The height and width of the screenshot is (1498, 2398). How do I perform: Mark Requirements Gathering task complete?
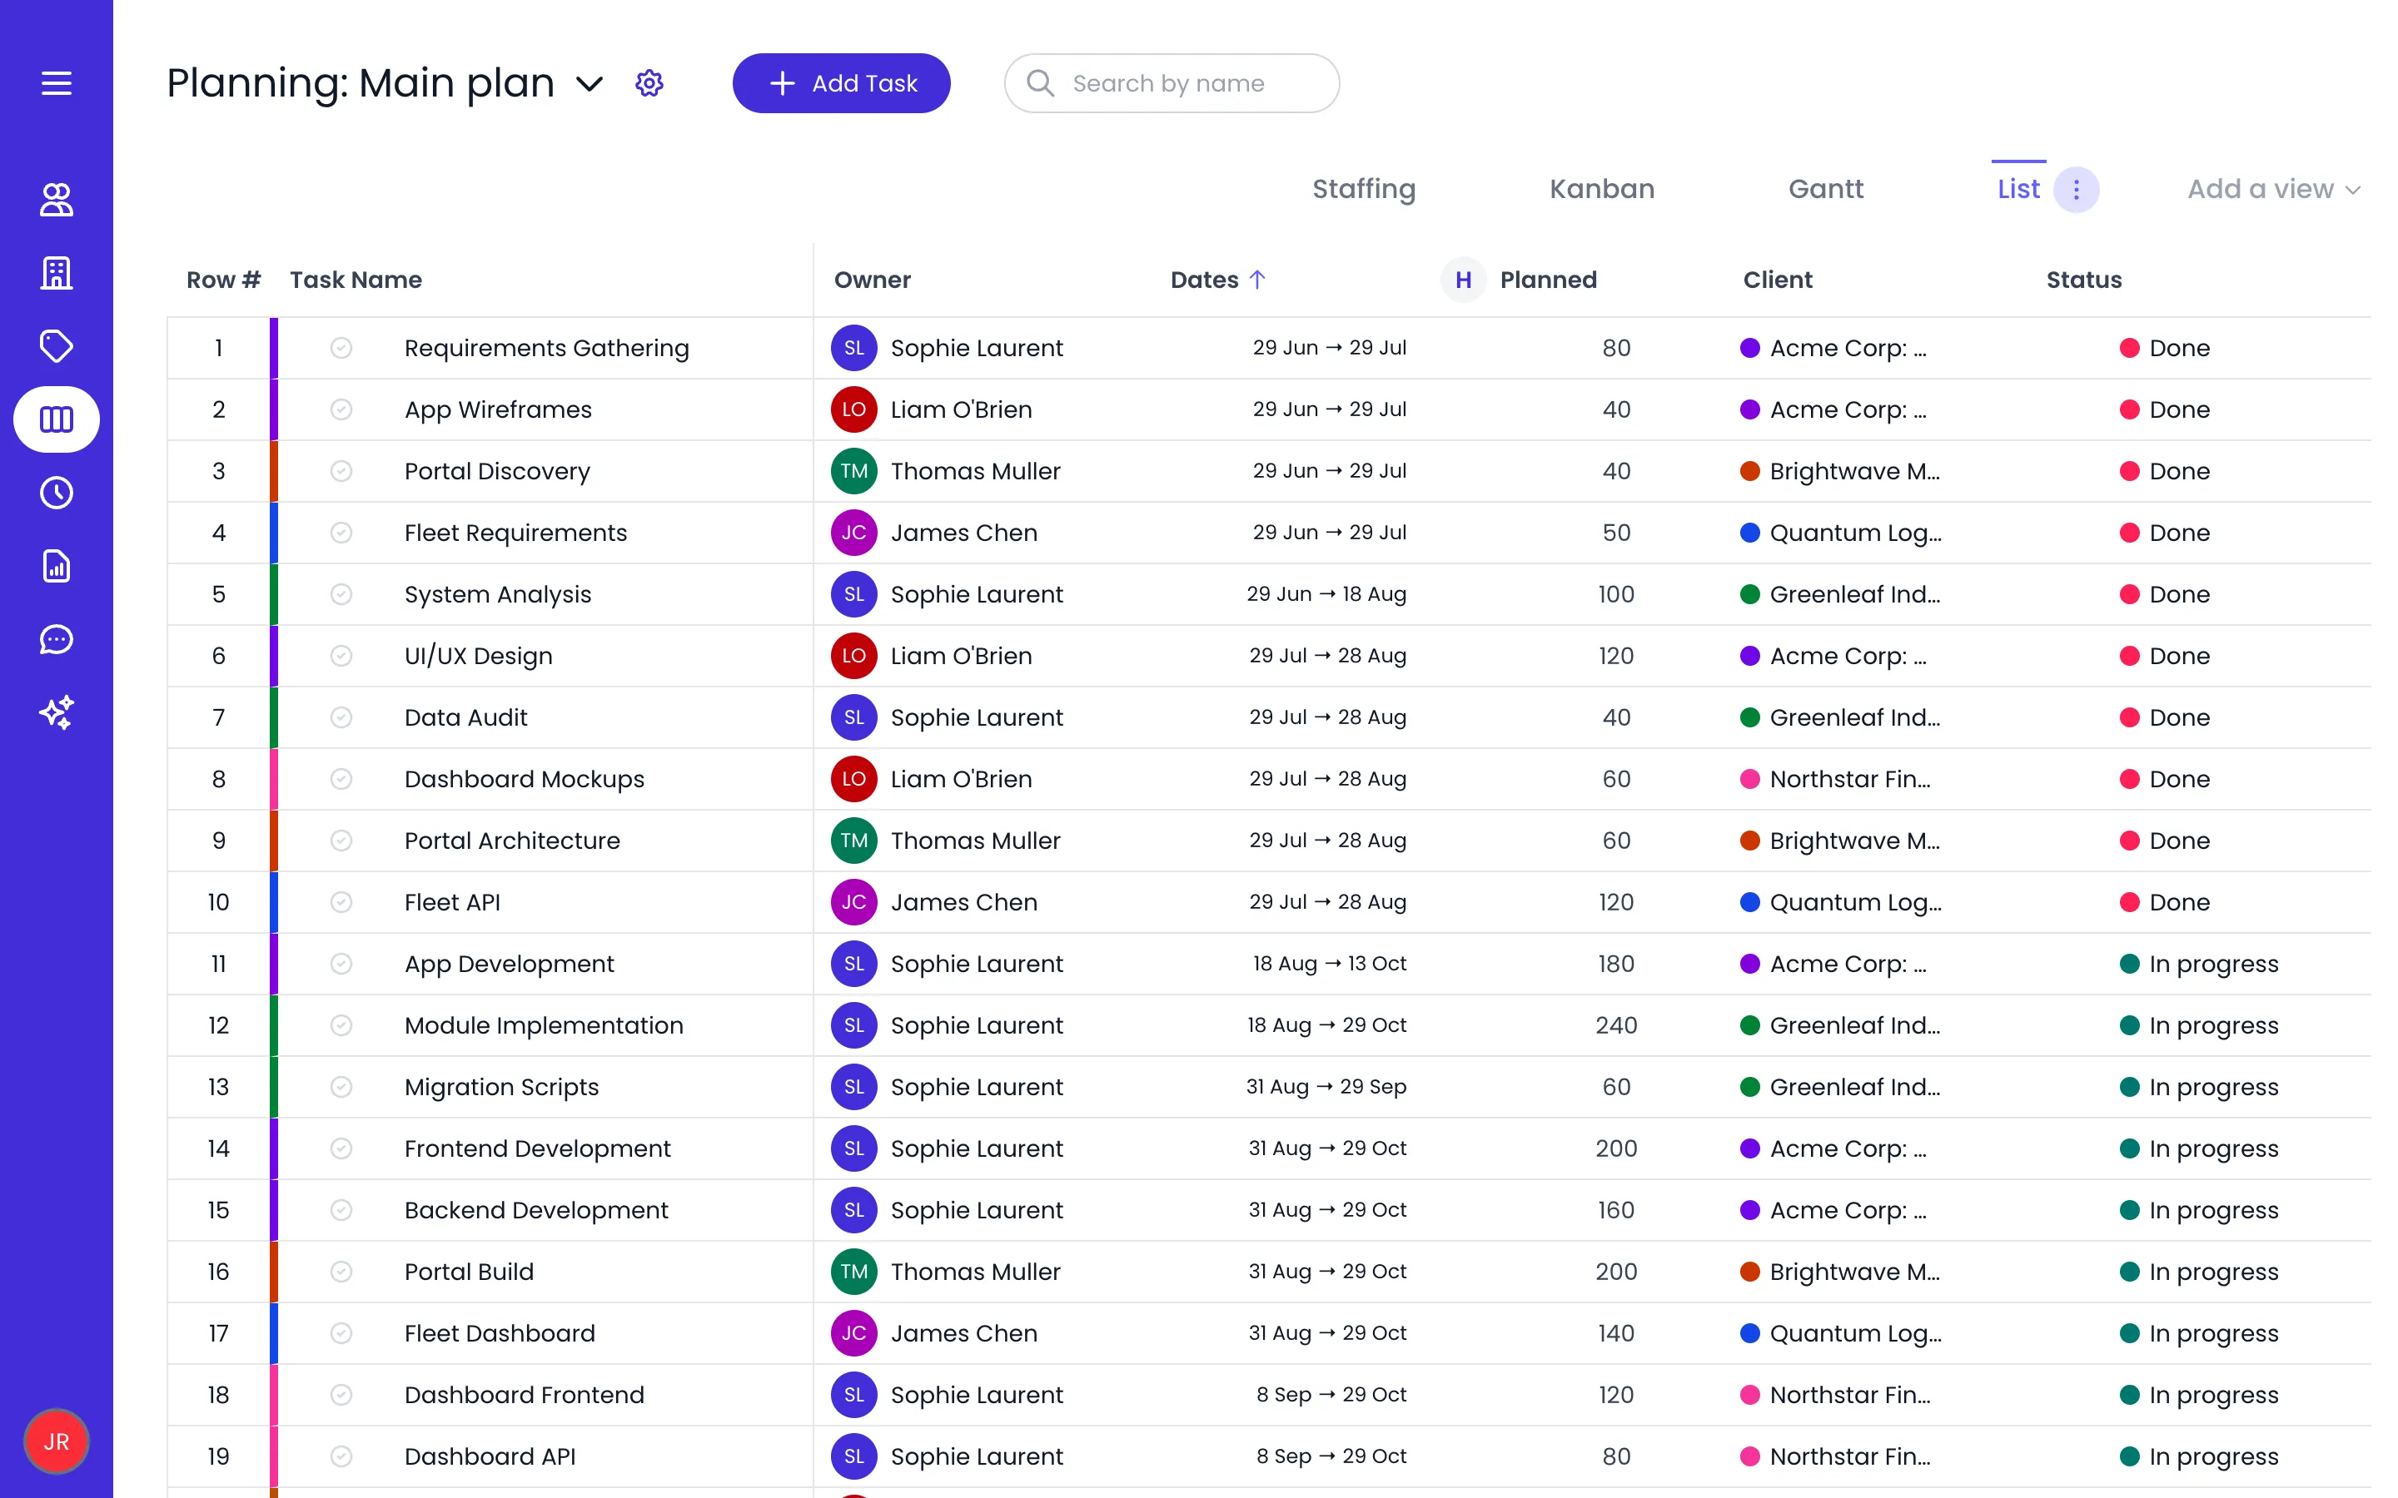tap(341, 348)
